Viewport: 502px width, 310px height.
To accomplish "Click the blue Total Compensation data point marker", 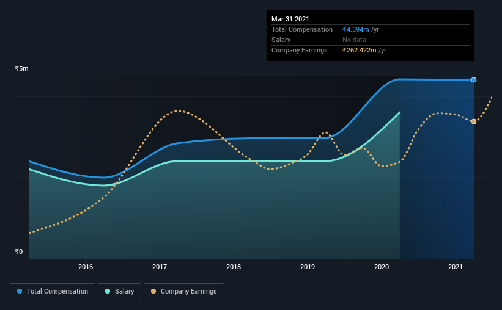I will [x=473, y=80].
